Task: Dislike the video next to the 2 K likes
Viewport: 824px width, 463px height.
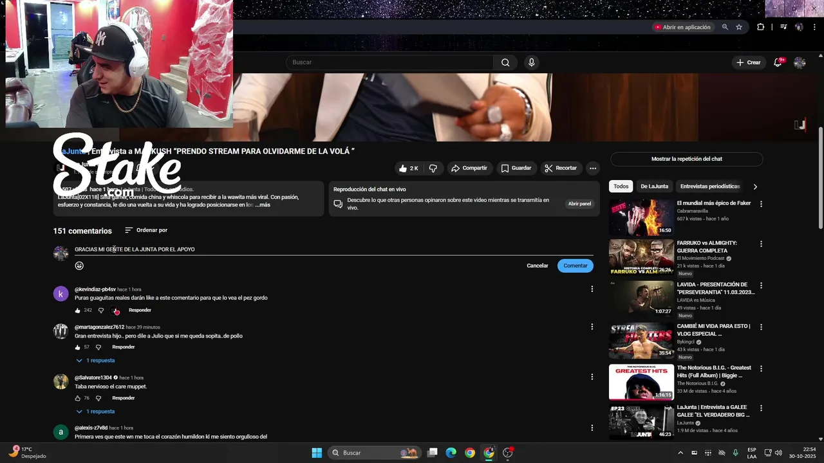Action: (433, 168)
